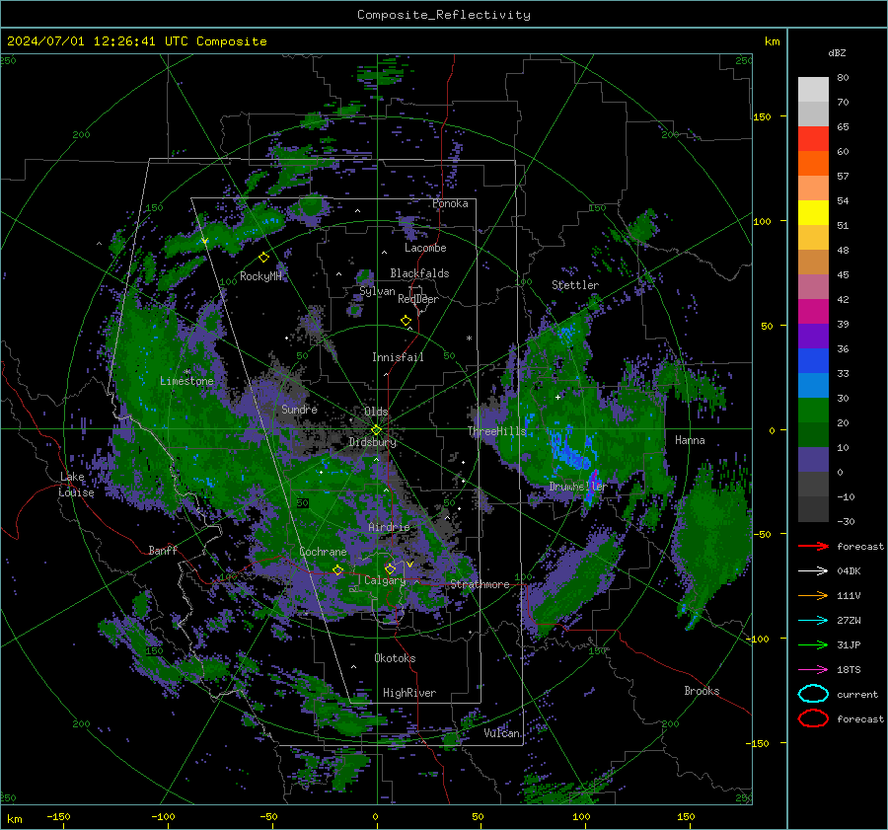
Task: Click the Cochrane city label
Action: (323, 552)
